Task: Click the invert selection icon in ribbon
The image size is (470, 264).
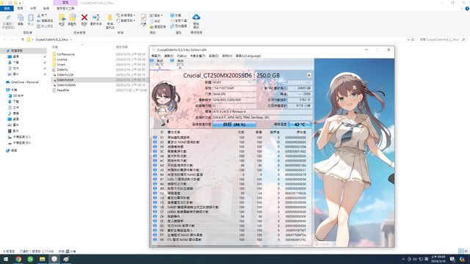Action: pyautogui.click(x=173, y=26)
